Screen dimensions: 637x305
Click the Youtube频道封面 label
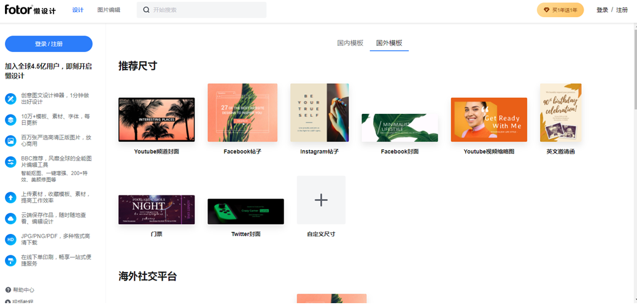(x=156, y=152)
